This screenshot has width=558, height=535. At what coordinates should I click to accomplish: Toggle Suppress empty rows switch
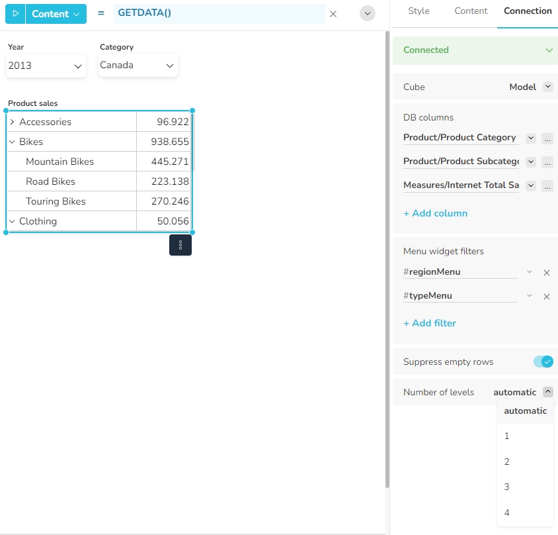tap(543, 362)
